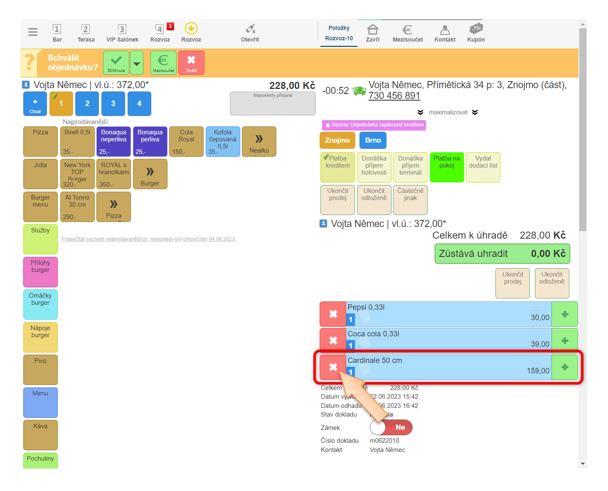The width and height of the screenshot is (608, 491).
Task: Choose the bright green Platba na pokoj tile
Action: click(x=447, y=167)
